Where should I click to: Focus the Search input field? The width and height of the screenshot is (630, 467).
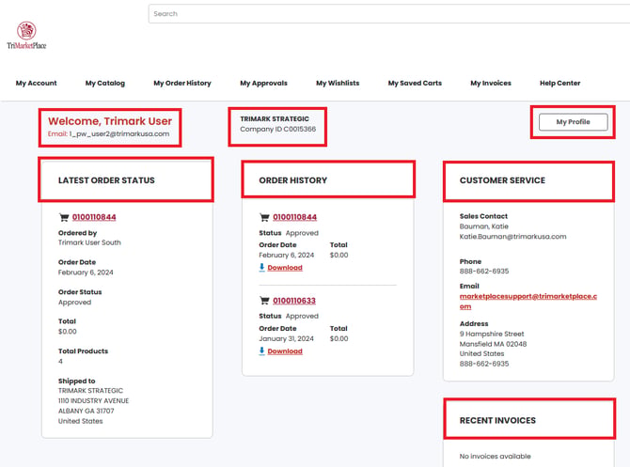(x=389, y=14)
